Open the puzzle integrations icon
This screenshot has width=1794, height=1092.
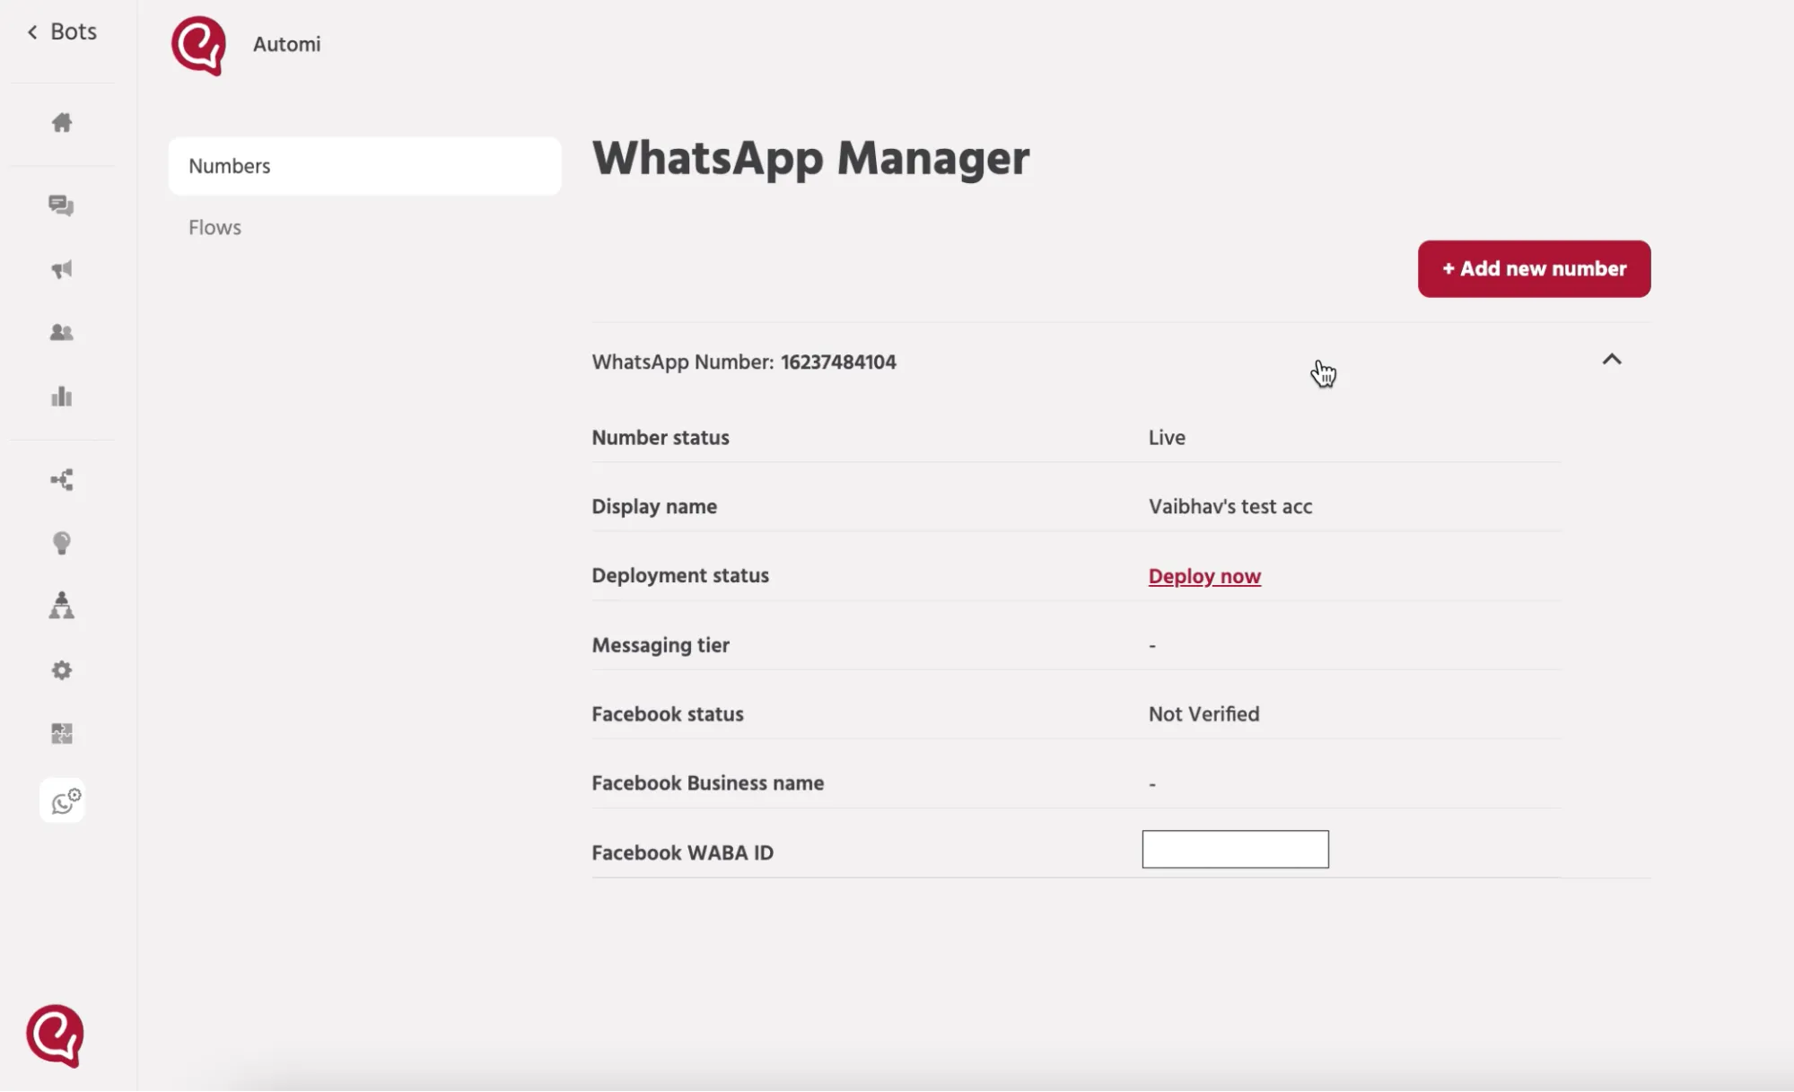point(62,734)
